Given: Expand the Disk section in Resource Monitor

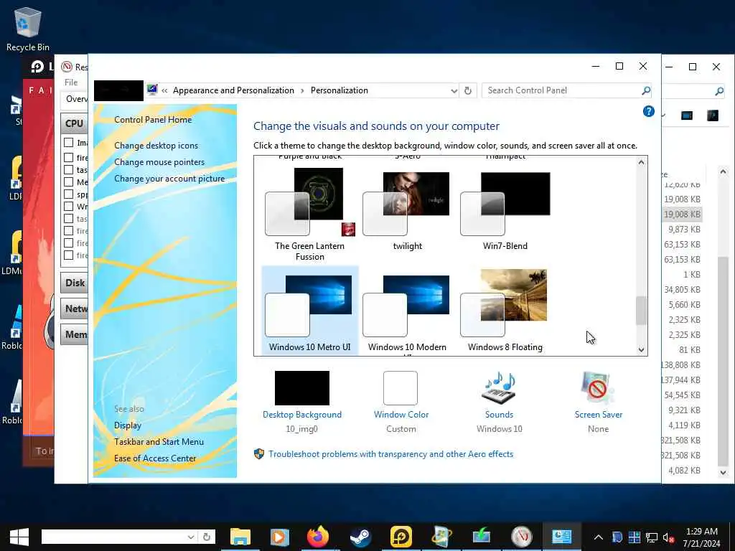Looking at the screenshot, I should pos(74,283).
